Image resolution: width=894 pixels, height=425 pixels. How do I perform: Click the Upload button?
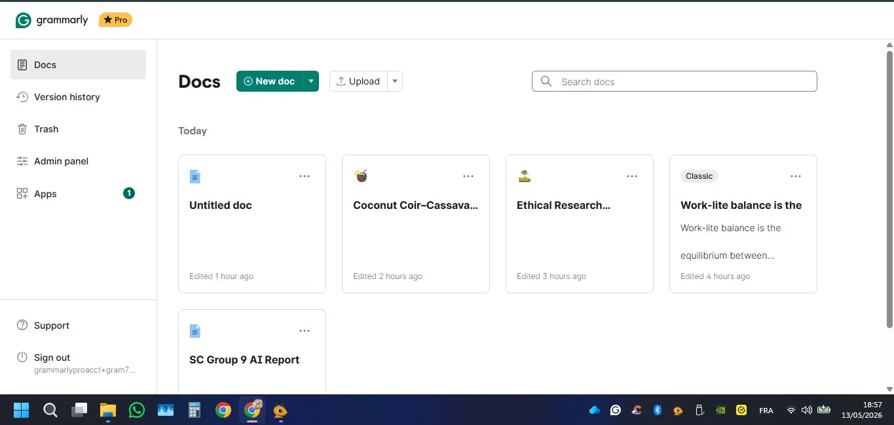[x=358, y=81]
